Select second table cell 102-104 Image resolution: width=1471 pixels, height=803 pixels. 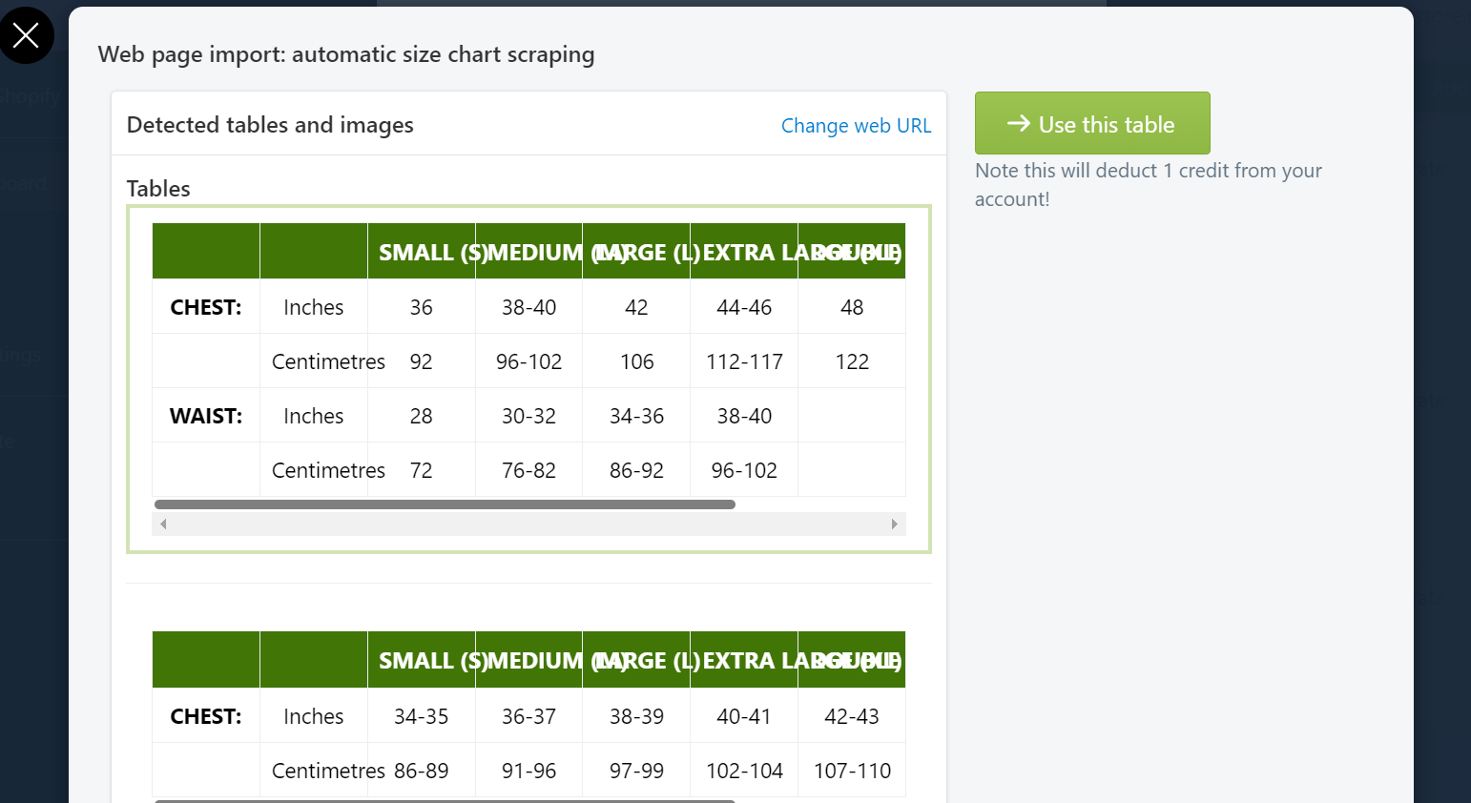click(744, 771)
